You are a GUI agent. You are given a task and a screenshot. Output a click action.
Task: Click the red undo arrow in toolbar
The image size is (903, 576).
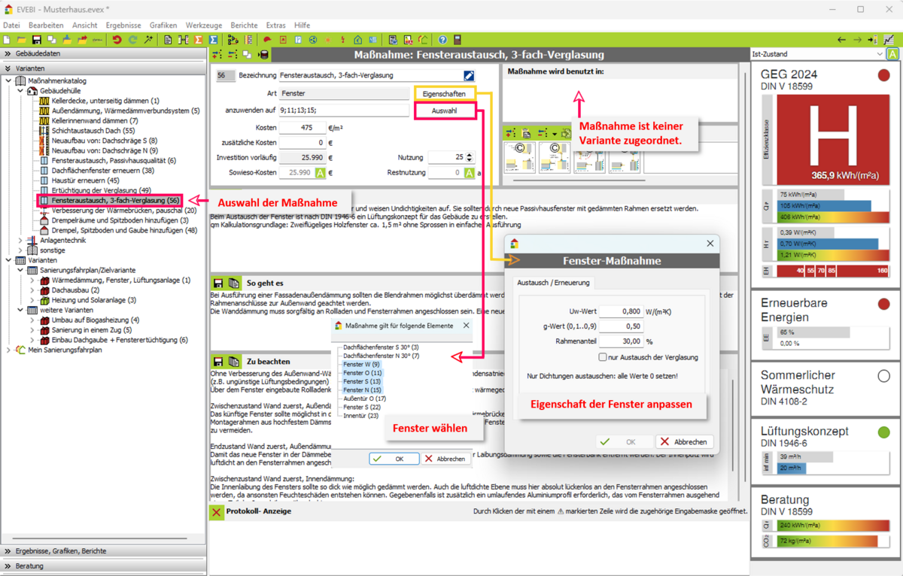[x=117, y=40]
